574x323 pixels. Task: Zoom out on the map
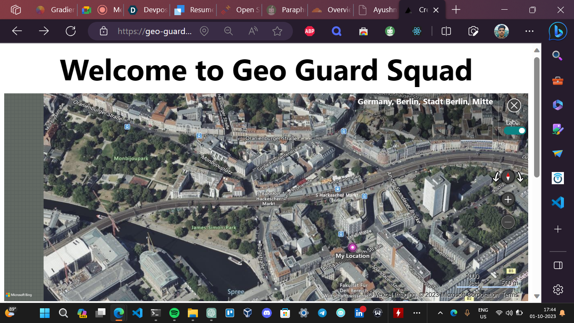pos(508,222)
